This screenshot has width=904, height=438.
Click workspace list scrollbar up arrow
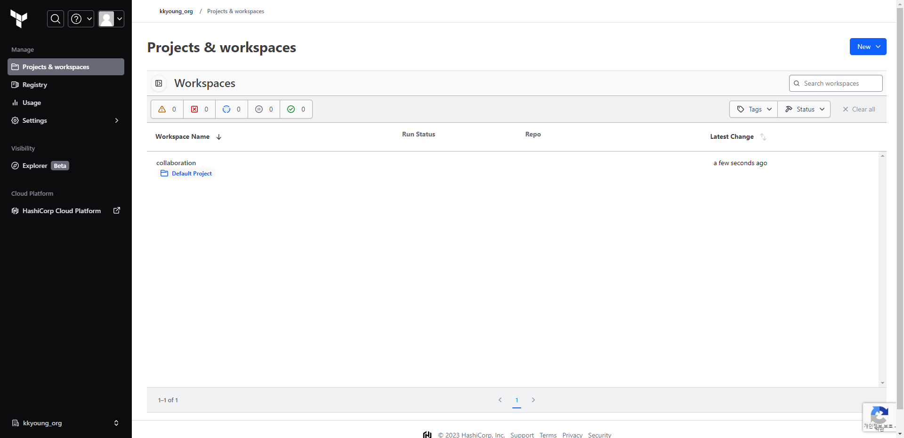pyautogui.click(x=882, y=156)
